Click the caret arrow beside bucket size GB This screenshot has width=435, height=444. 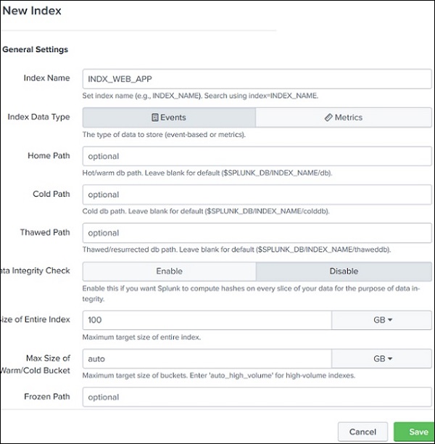tap(389, 358)
